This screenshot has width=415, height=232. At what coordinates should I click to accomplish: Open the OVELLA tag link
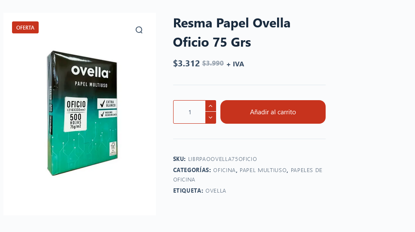216,190
